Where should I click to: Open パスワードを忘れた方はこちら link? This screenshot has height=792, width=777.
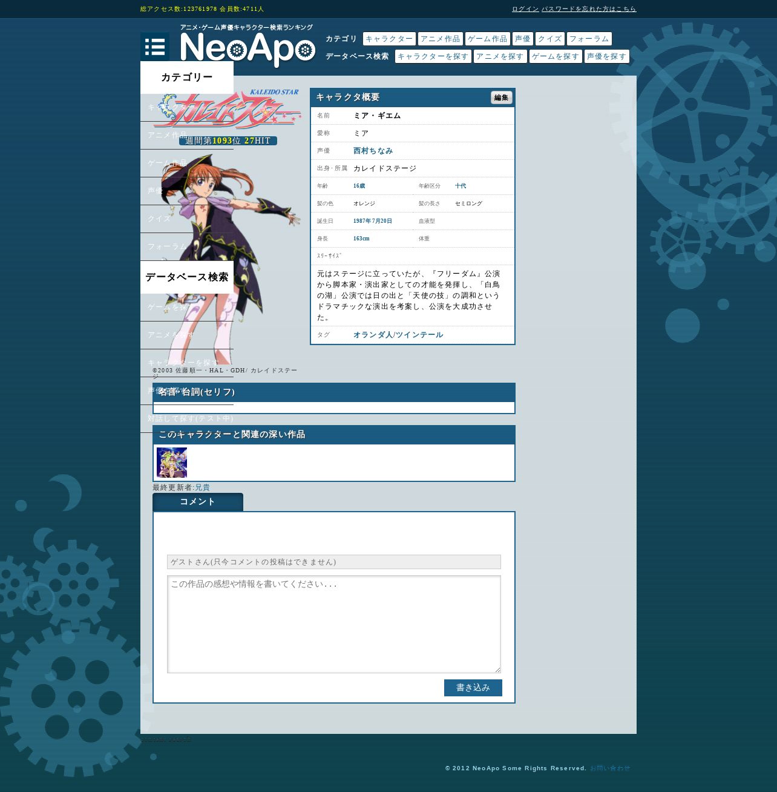pyautogui.click(x=589, y=9)
